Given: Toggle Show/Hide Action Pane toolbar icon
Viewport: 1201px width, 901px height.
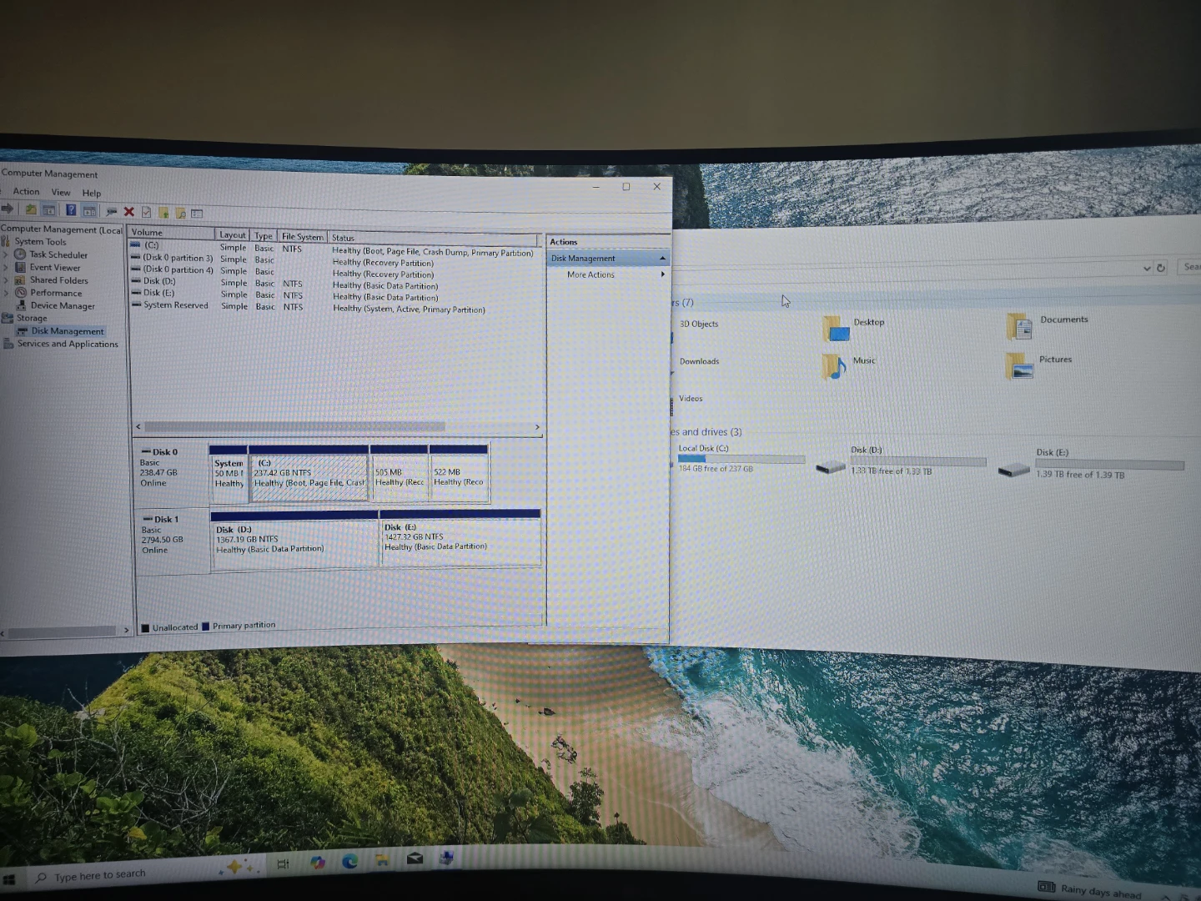Looking at the screenshot, I should tap(89, 211).
